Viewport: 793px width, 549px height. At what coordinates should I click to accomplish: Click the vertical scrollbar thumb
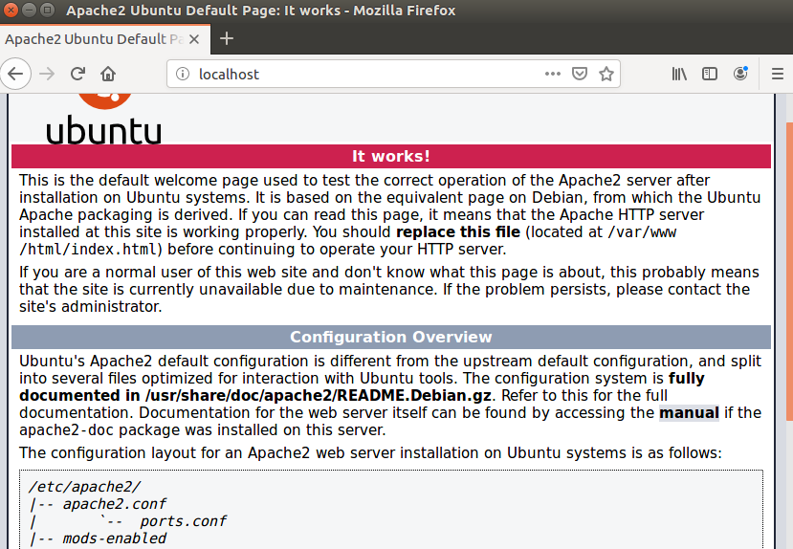point(789,272)
